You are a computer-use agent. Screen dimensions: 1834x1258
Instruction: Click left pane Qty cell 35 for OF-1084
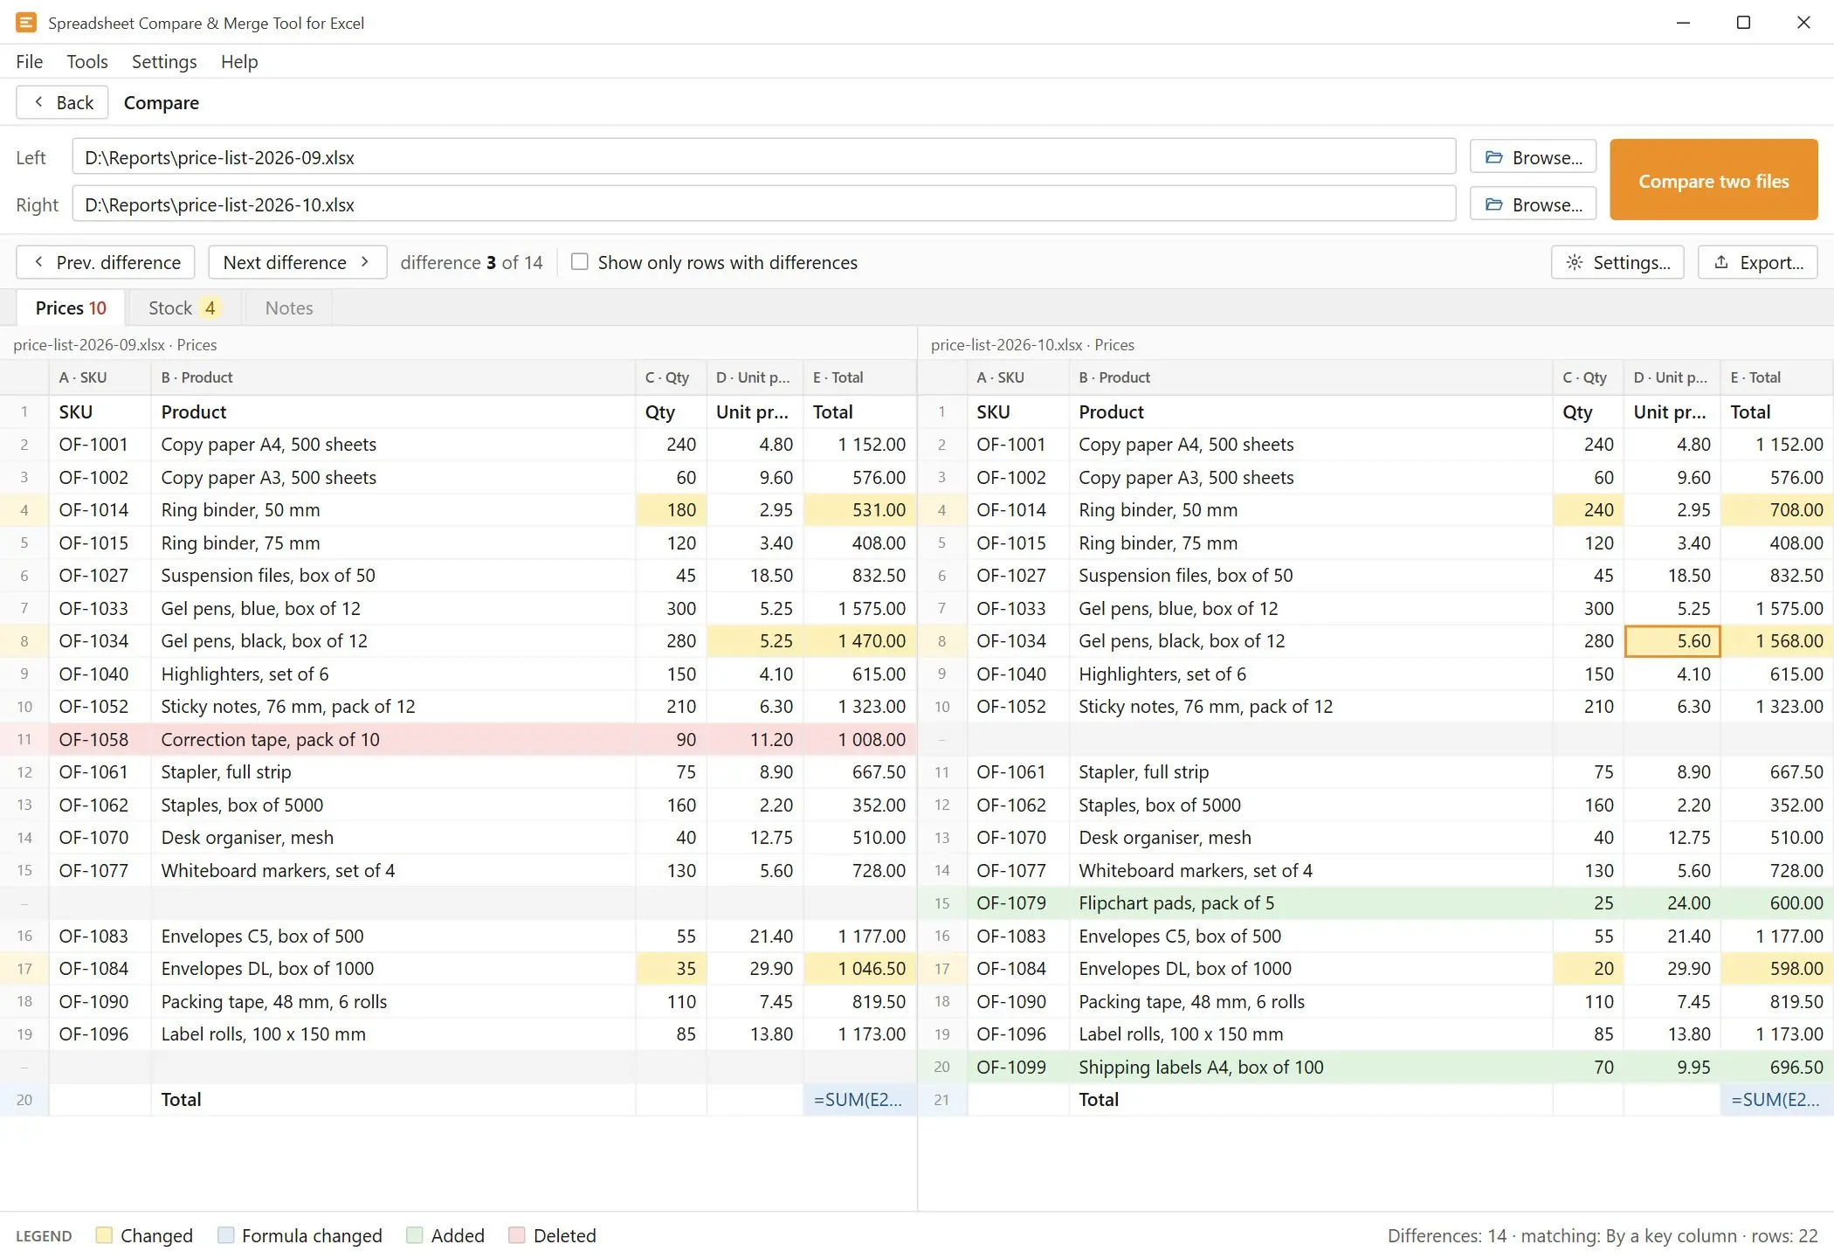coord(672,969)
